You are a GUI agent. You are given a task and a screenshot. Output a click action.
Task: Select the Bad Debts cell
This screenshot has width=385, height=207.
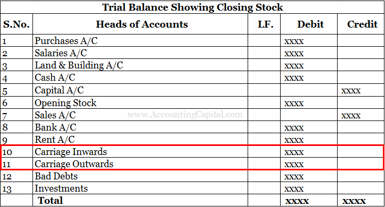(x=56, y=176)
